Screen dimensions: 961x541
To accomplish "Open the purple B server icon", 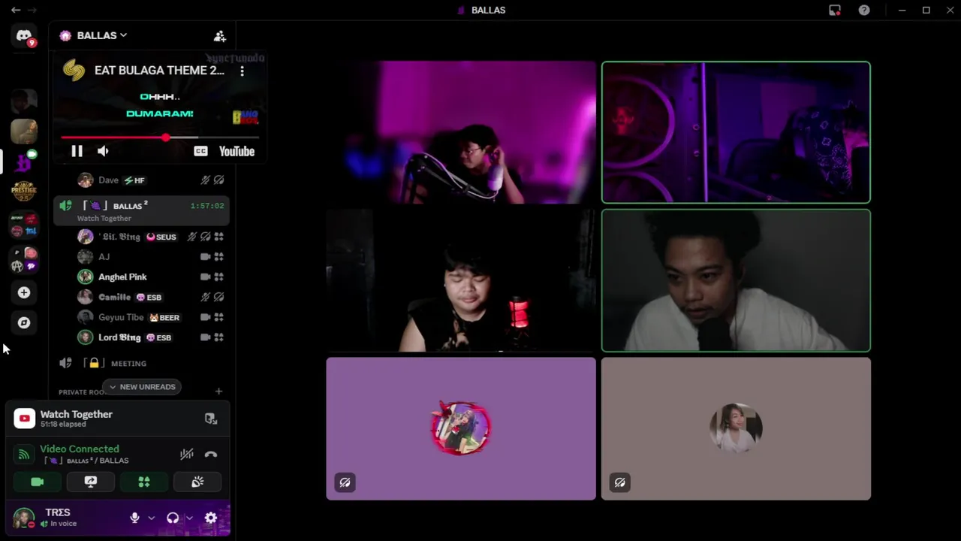I will tap(24, 160).
